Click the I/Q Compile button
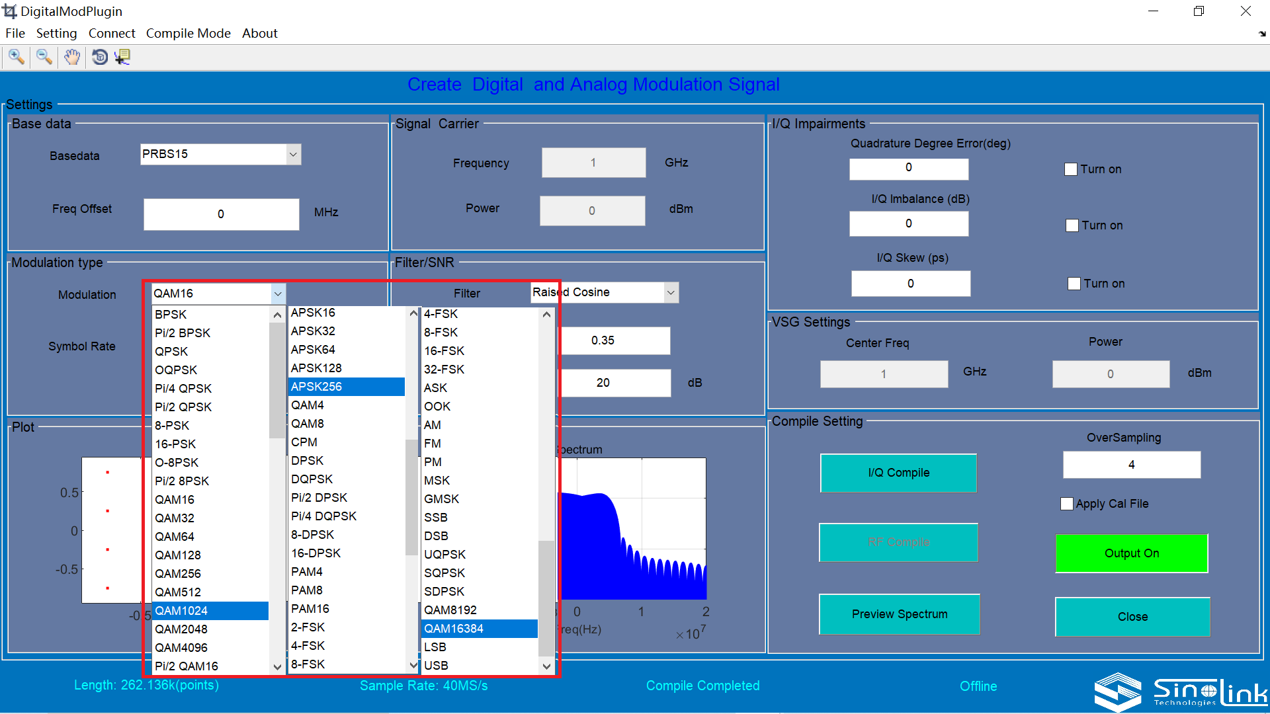The width and height of the screenshot is (1270, 714). [x=898, y=473]
